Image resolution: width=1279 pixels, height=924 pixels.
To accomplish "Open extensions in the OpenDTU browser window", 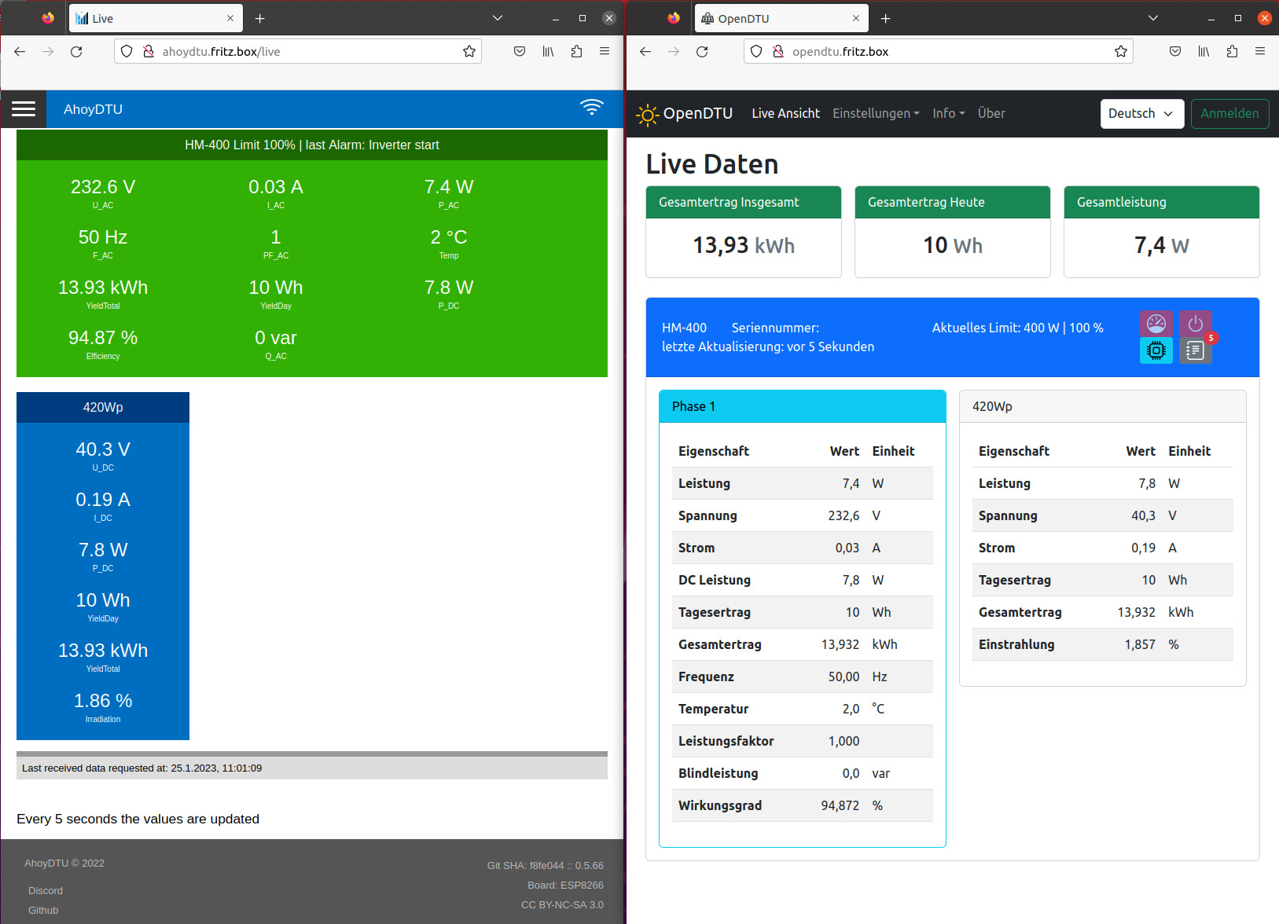I will (x=1232, y=52).
